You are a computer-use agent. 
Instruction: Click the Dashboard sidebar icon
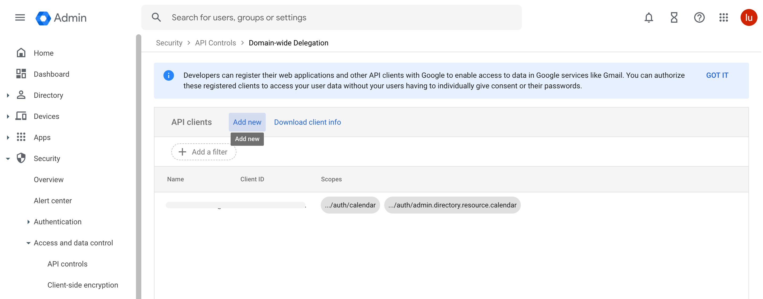point(21,74)
